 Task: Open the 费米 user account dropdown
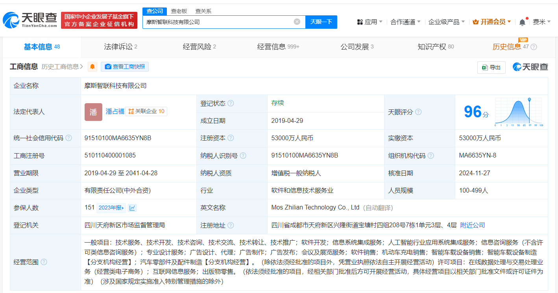coord(541,22)
